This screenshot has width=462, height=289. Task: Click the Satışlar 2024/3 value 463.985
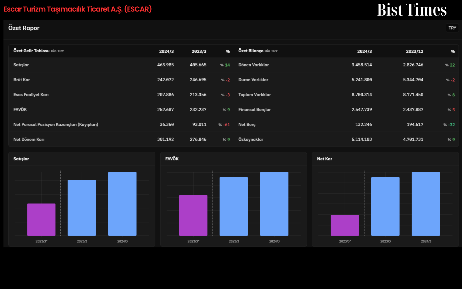(x=165, y=65)
